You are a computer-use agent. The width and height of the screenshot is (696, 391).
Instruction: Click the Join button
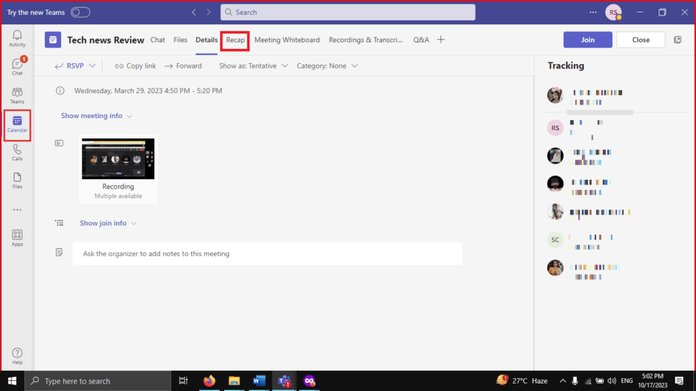tap(588, 40)
